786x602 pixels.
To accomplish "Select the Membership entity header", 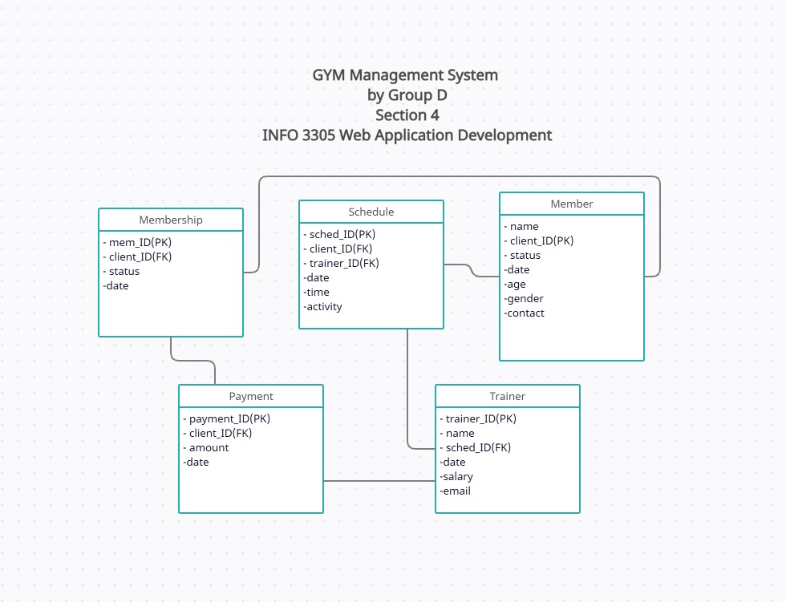I will click(170, 219).
